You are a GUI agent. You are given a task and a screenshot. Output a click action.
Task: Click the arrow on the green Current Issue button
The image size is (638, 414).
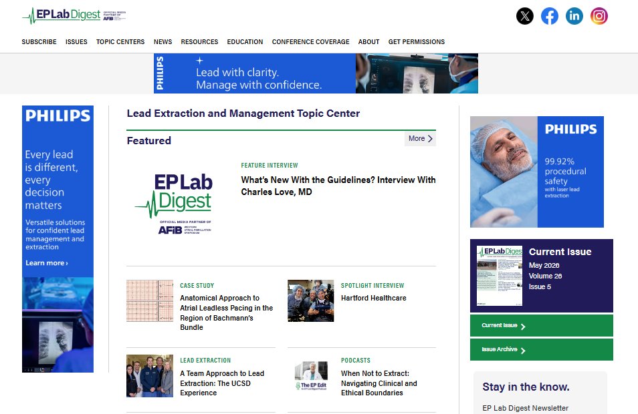point(523,327)
